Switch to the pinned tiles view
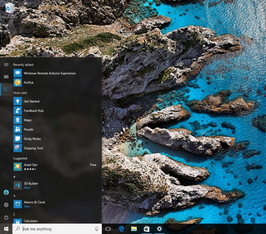 click(x=6, y=77)
